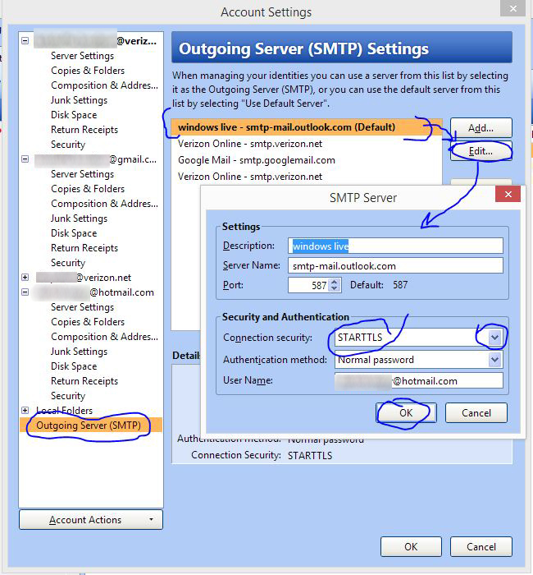The height and width of the screenshot is (575, 533).
Task: Select the @gmail.c... account row
Action: point(96,159)
